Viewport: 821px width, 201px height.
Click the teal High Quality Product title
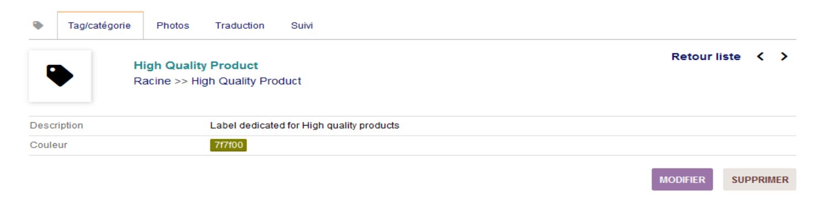(x=196, y=66)
